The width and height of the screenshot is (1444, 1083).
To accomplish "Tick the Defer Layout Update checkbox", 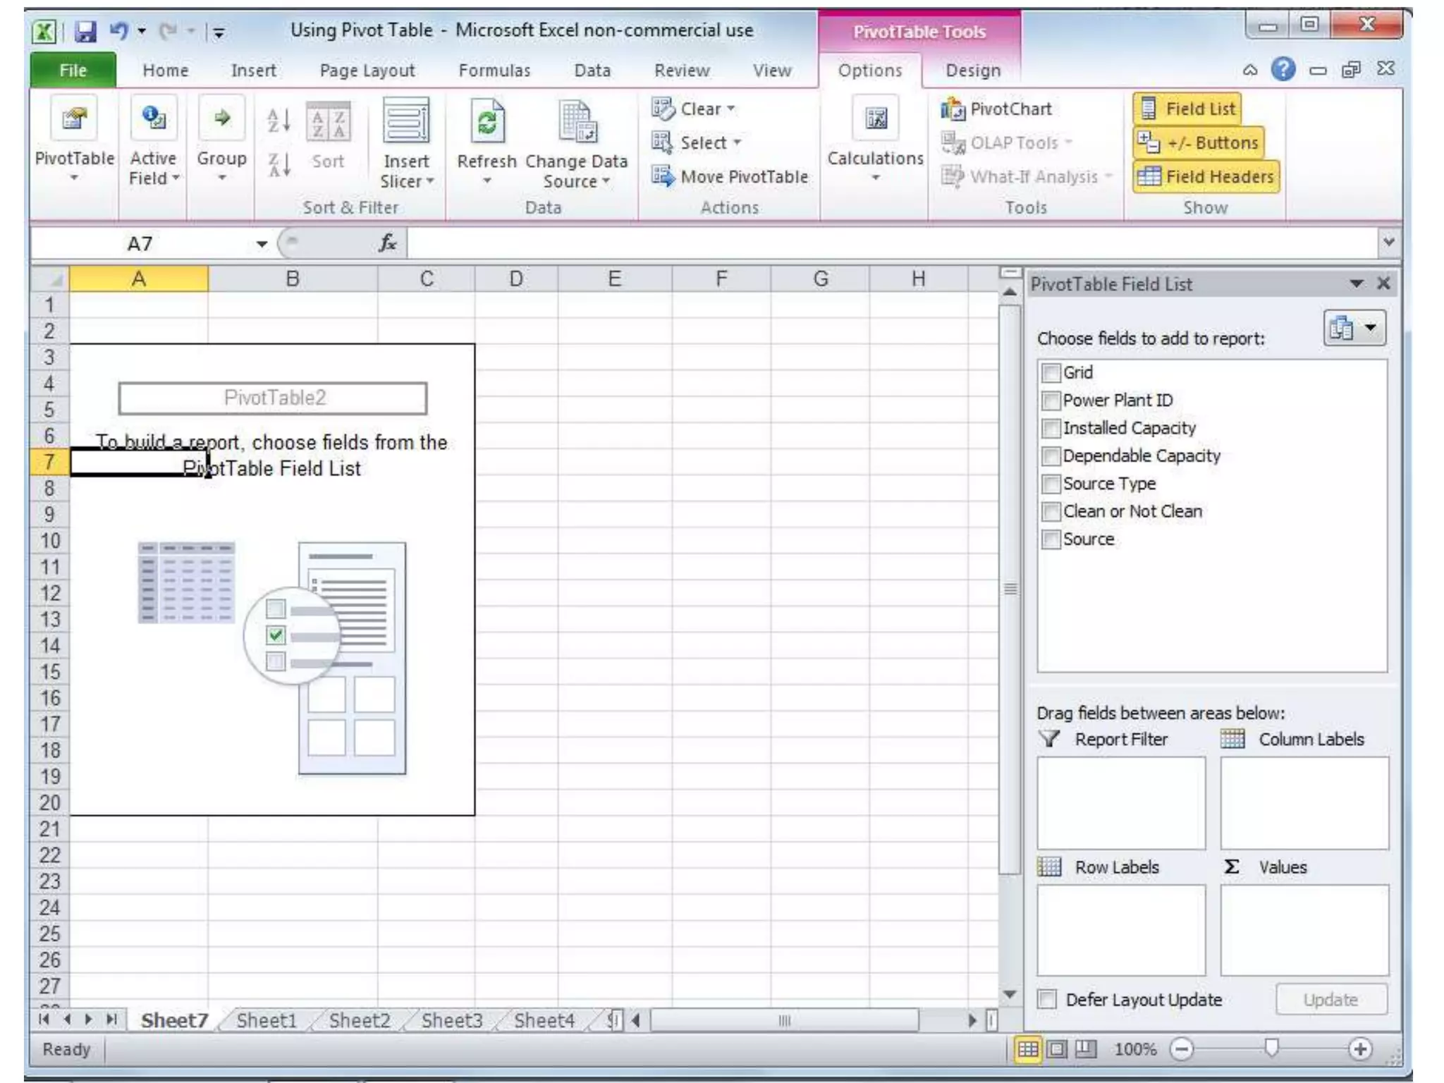I will click(x=1047, y=999).
